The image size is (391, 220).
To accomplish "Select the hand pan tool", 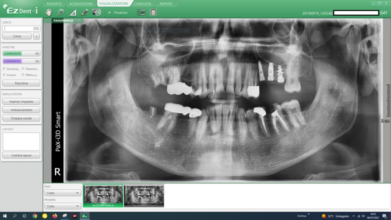I will [48, 12].
